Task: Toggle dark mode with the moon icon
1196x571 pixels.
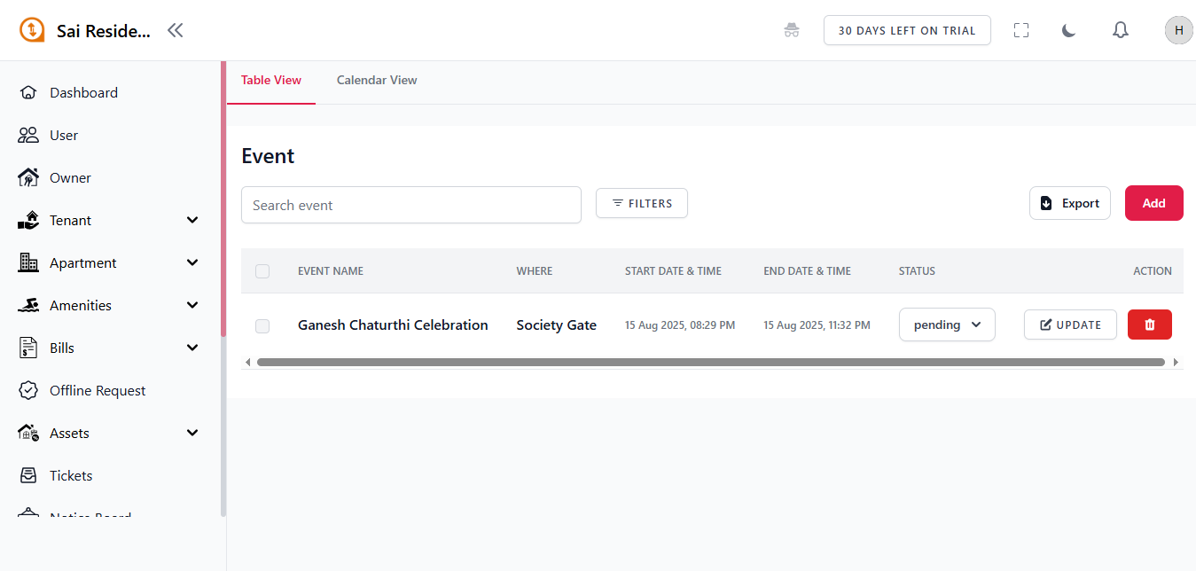Action: click(1069, 30)
